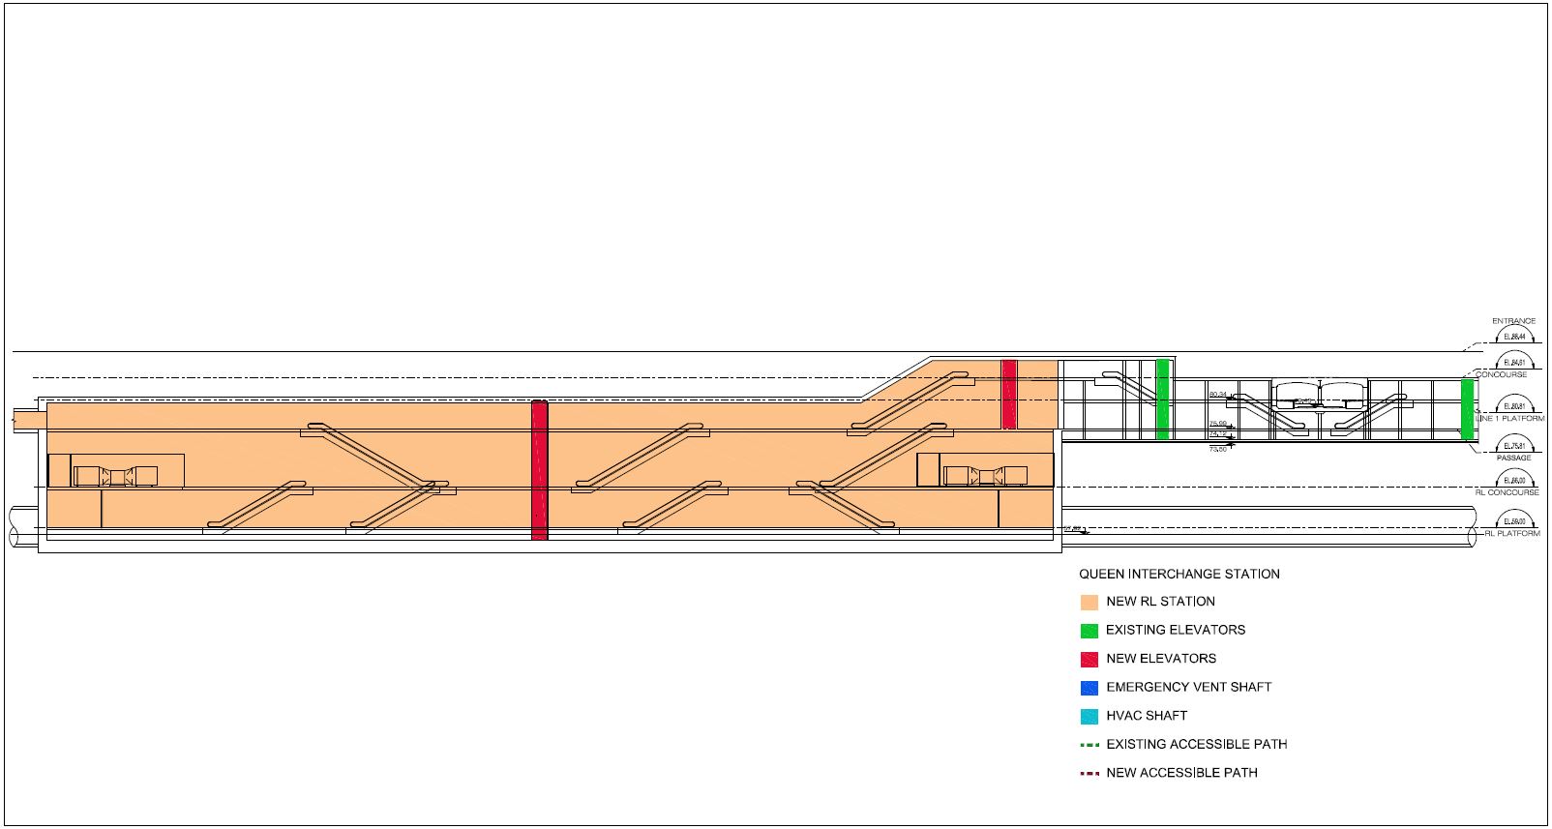This screenshot has height=829, width=1552.
Task: Select the red New Elevators legend swatch
Action: [1089, 659]
